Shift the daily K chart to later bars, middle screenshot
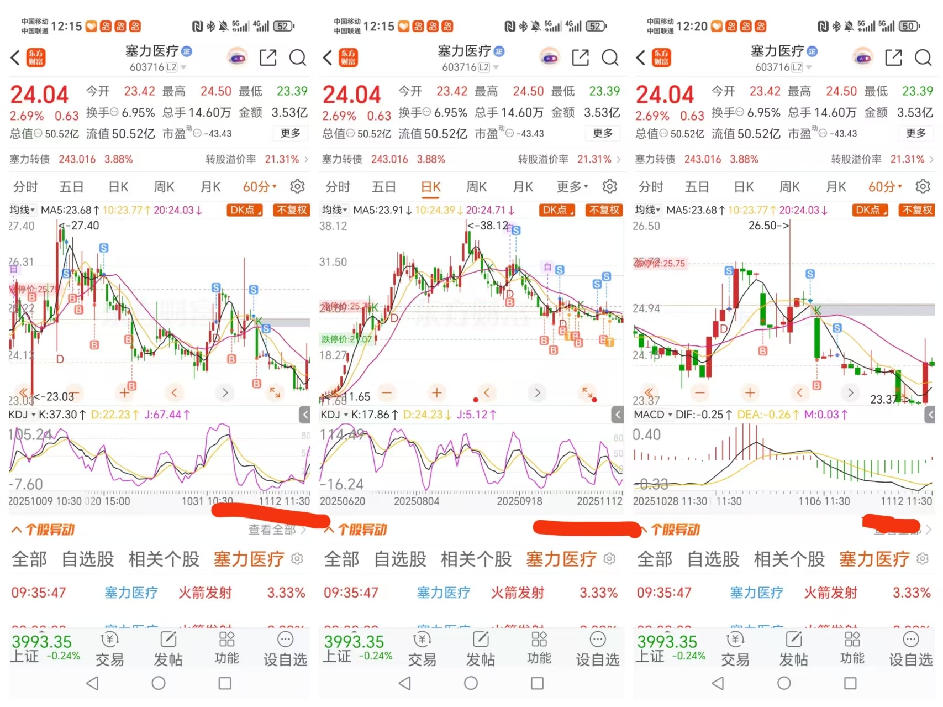The height and width of the screenshot is (707, 943). pyautogui.click(x=537, y=392)
